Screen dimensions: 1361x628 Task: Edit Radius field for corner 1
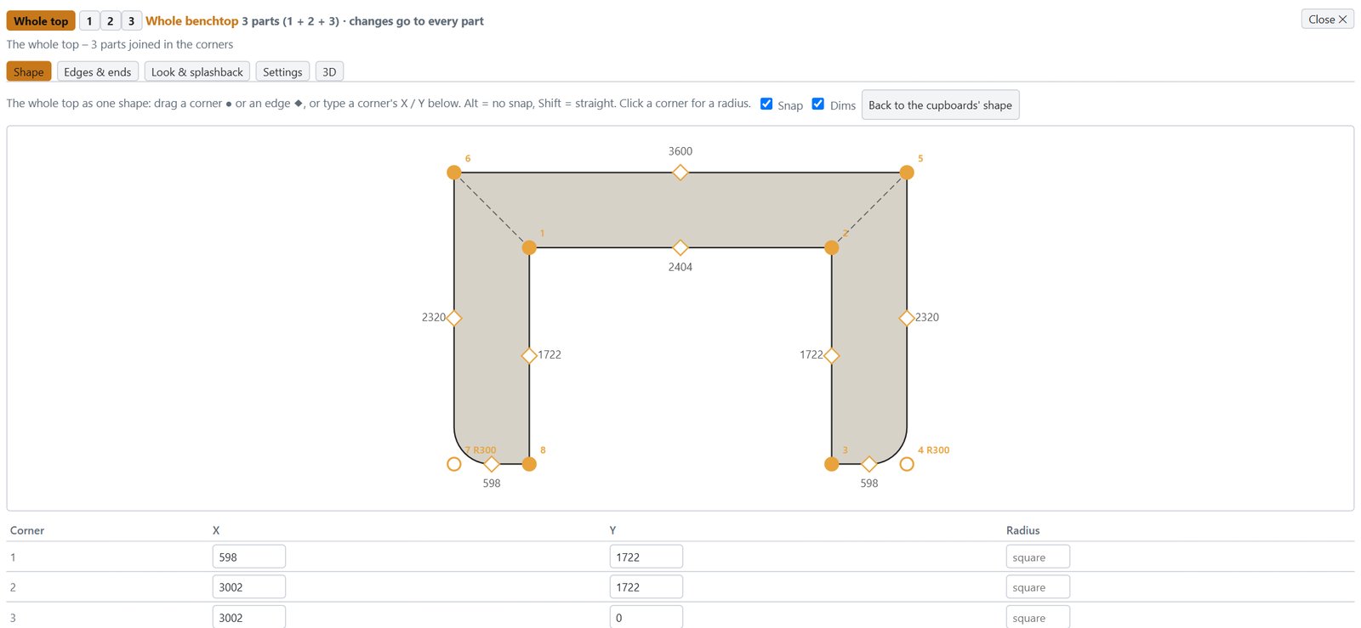pos(1038,557)
